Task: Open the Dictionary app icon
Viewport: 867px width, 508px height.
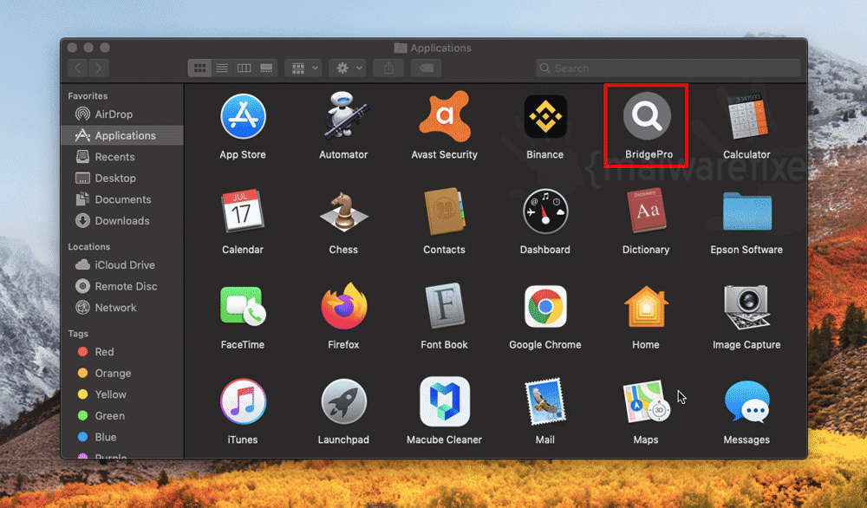Action: click(646, 212)
